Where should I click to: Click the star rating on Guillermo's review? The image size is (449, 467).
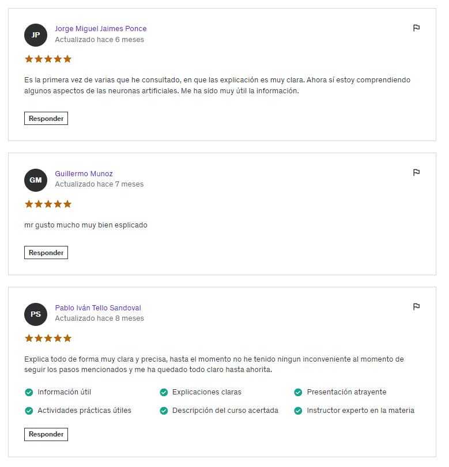pos(48,204)
